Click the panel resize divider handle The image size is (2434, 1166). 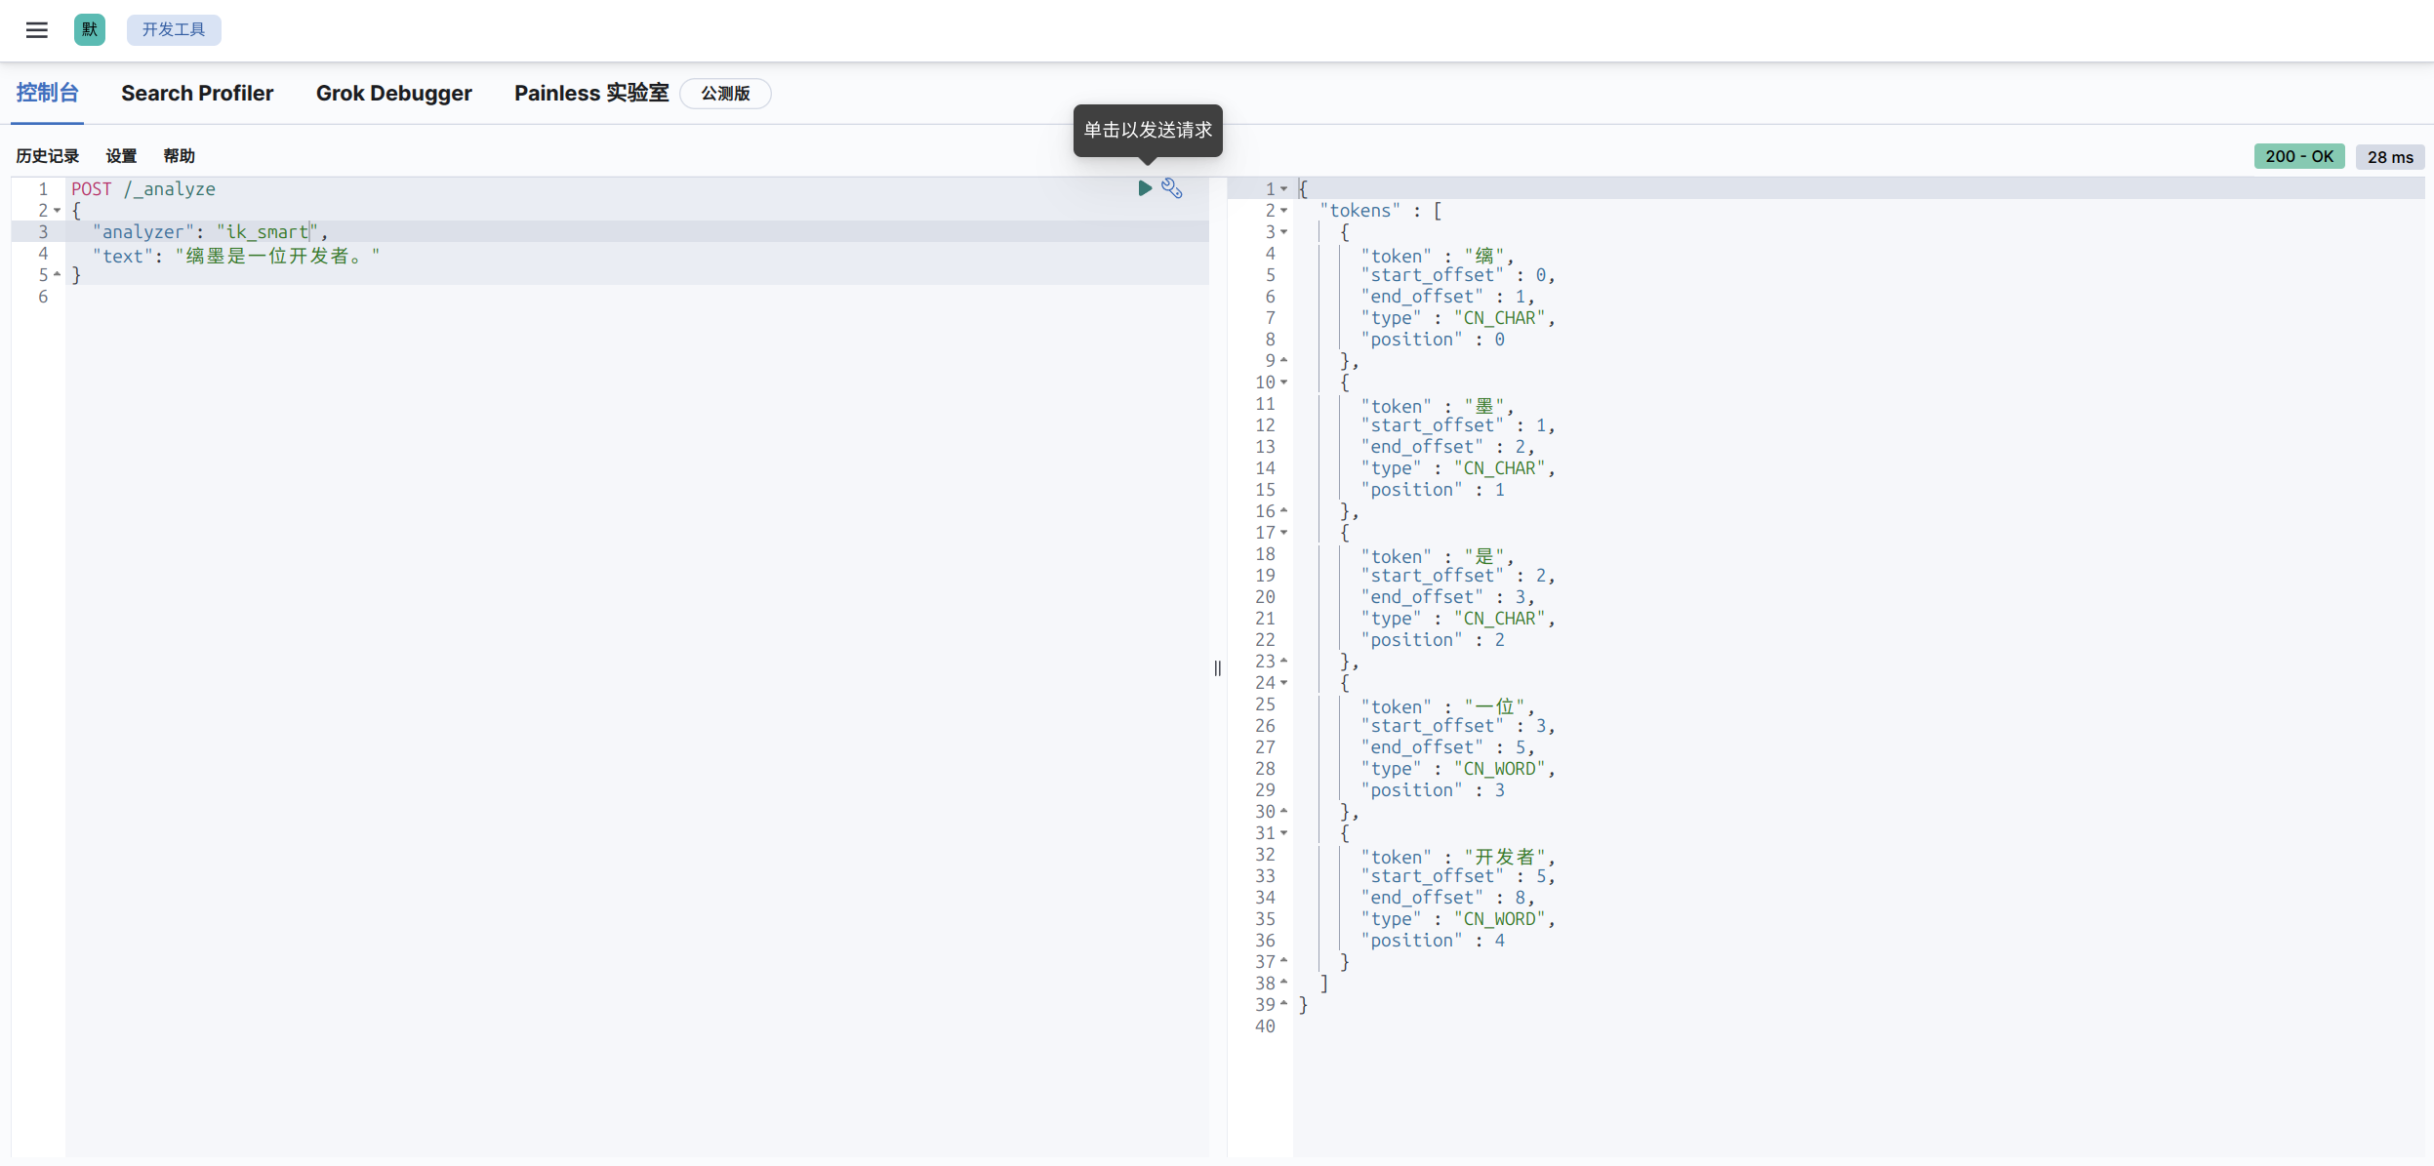(x=1217, y=668)
